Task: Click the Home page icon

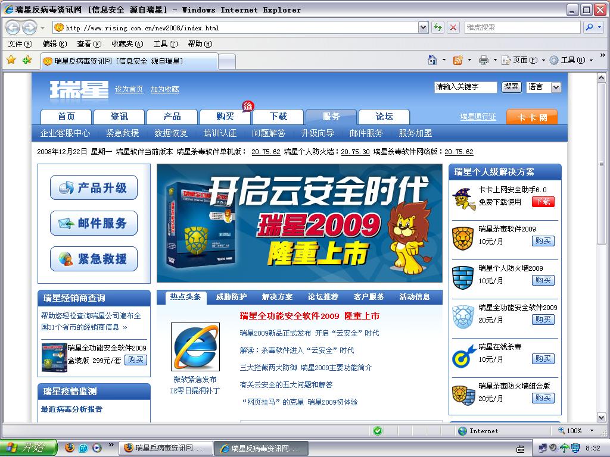Action: pos(432,60)
